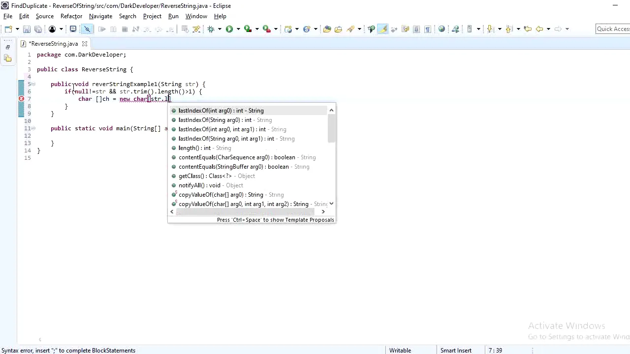Click the Disconnect debug icon
This screenshot has width=630, height=354.
click(136, 29)
